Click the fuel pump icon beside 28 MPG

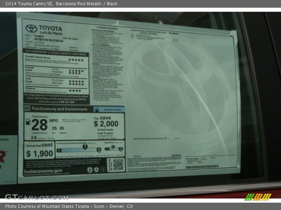[x=28, y=122]
